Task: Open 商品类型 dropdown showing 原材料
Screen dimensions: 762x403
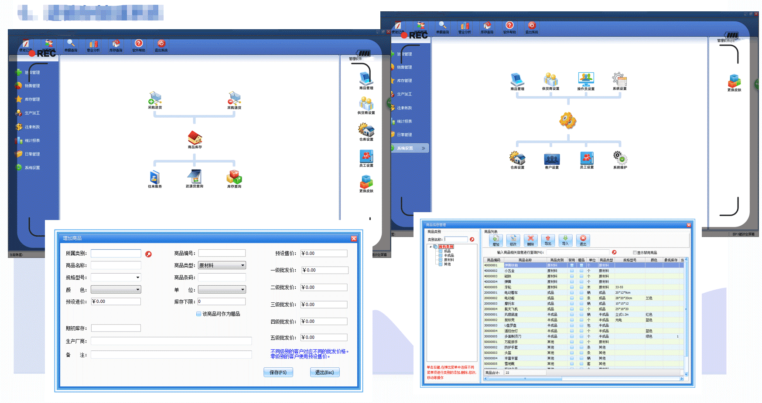Action: tap(222, 265)
